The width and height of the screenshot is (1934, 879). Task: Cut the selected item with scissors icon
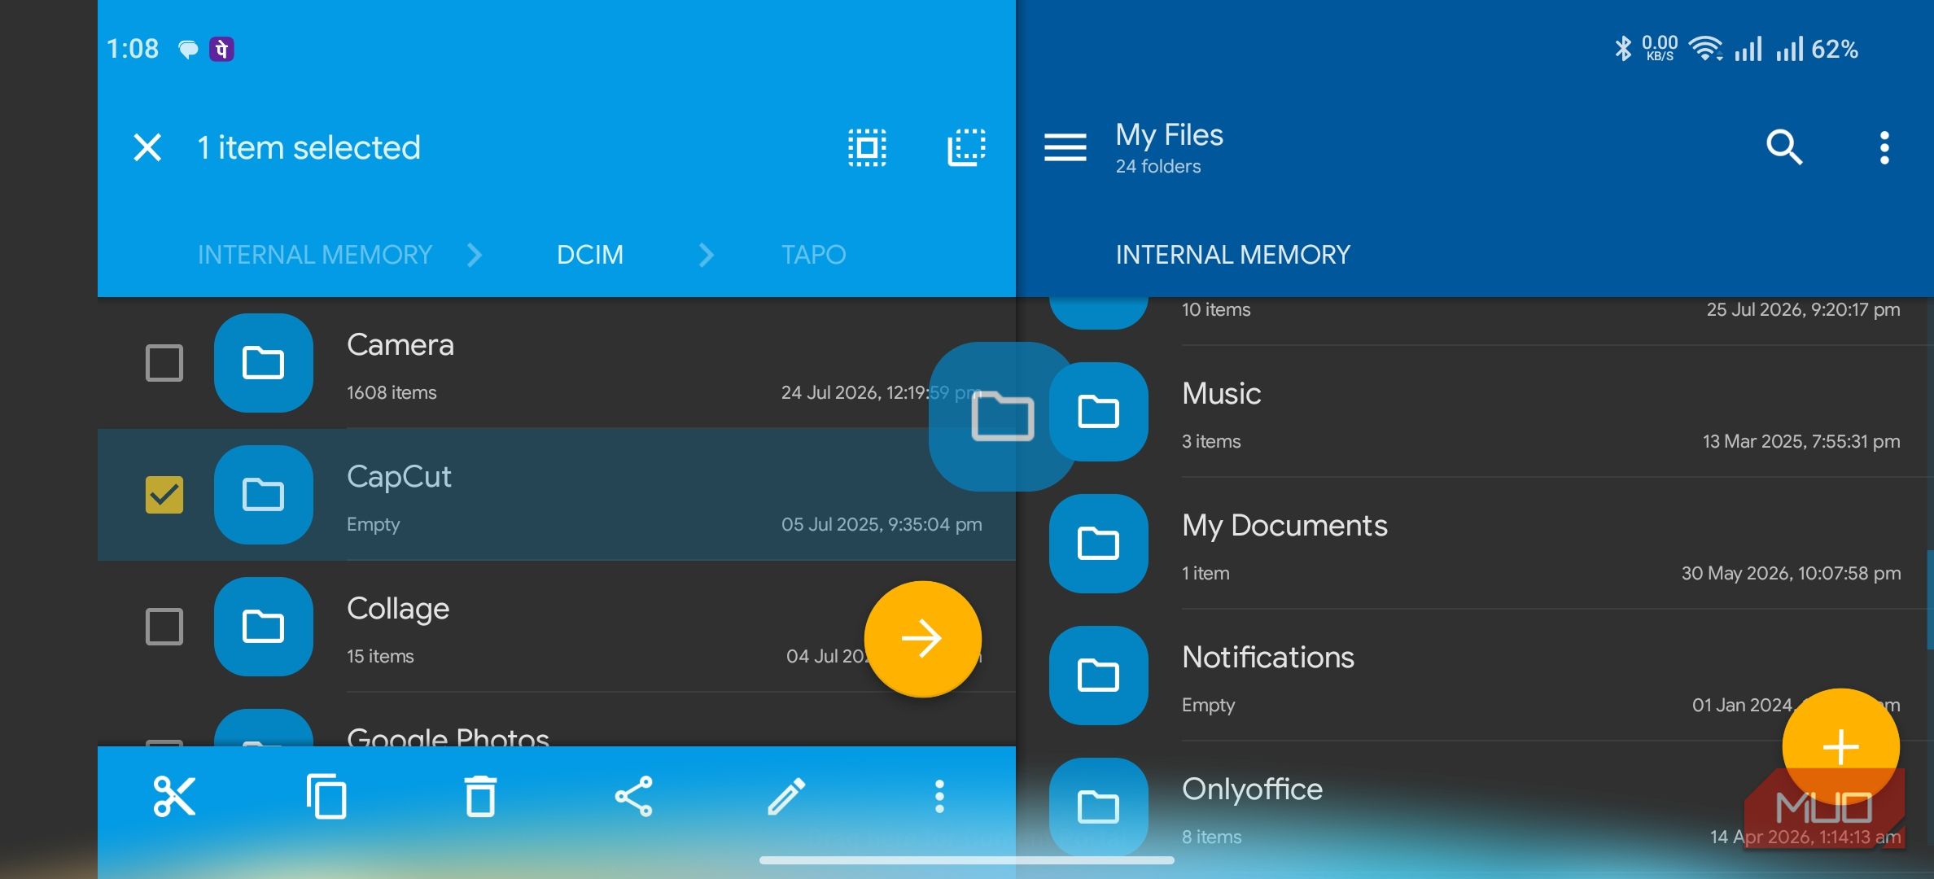(174, 796)
